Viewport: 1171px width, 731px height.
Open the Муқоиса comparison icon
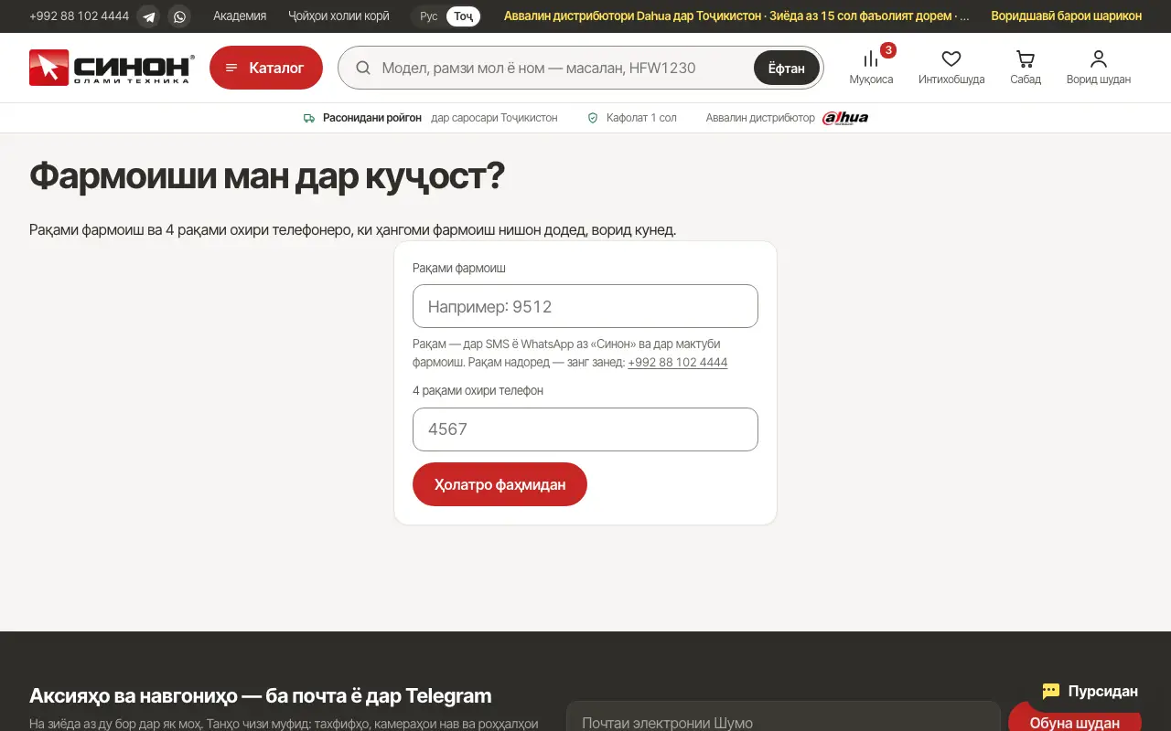click(x=871, y=68)
